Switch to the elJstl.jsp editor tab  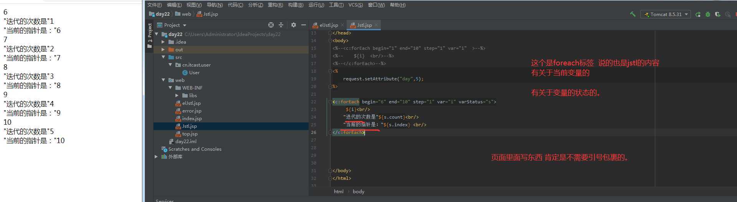click(329, 25)
